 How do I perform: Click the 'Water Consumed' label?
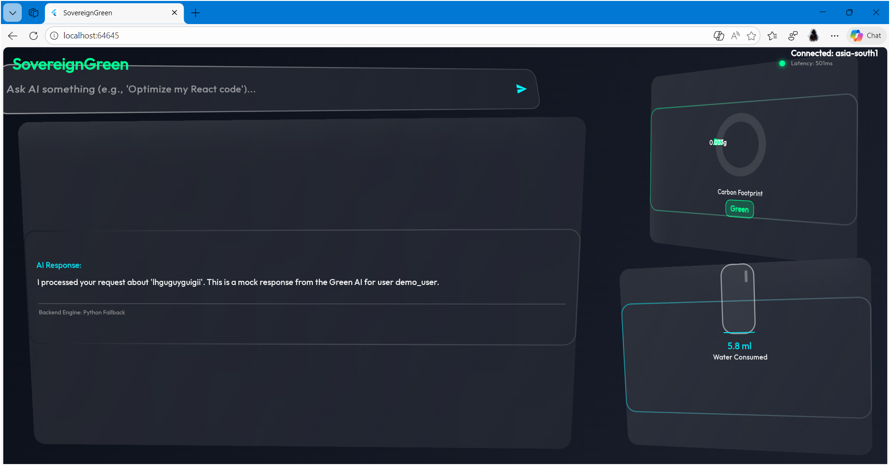pyautogui.click(x=740, y=357)
